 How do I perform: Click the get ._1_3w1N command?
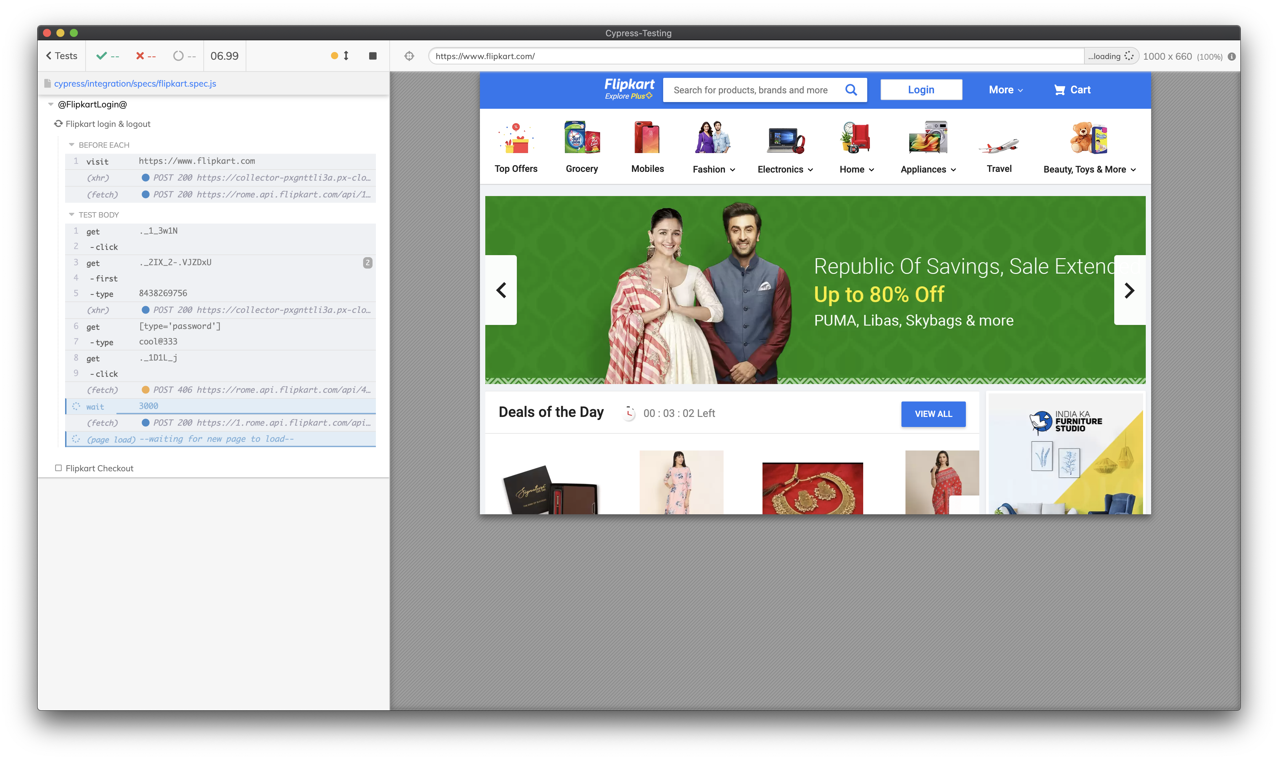pos(220,231)
